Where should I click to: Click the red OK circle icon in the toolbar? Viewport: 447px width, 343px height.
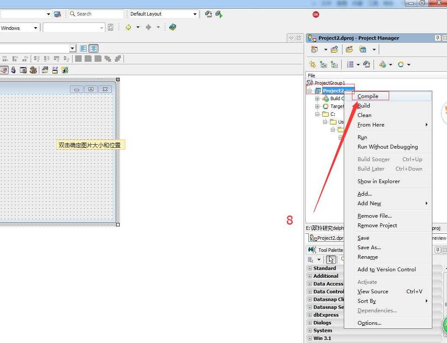pyautogui.click(x=316, y=14)
